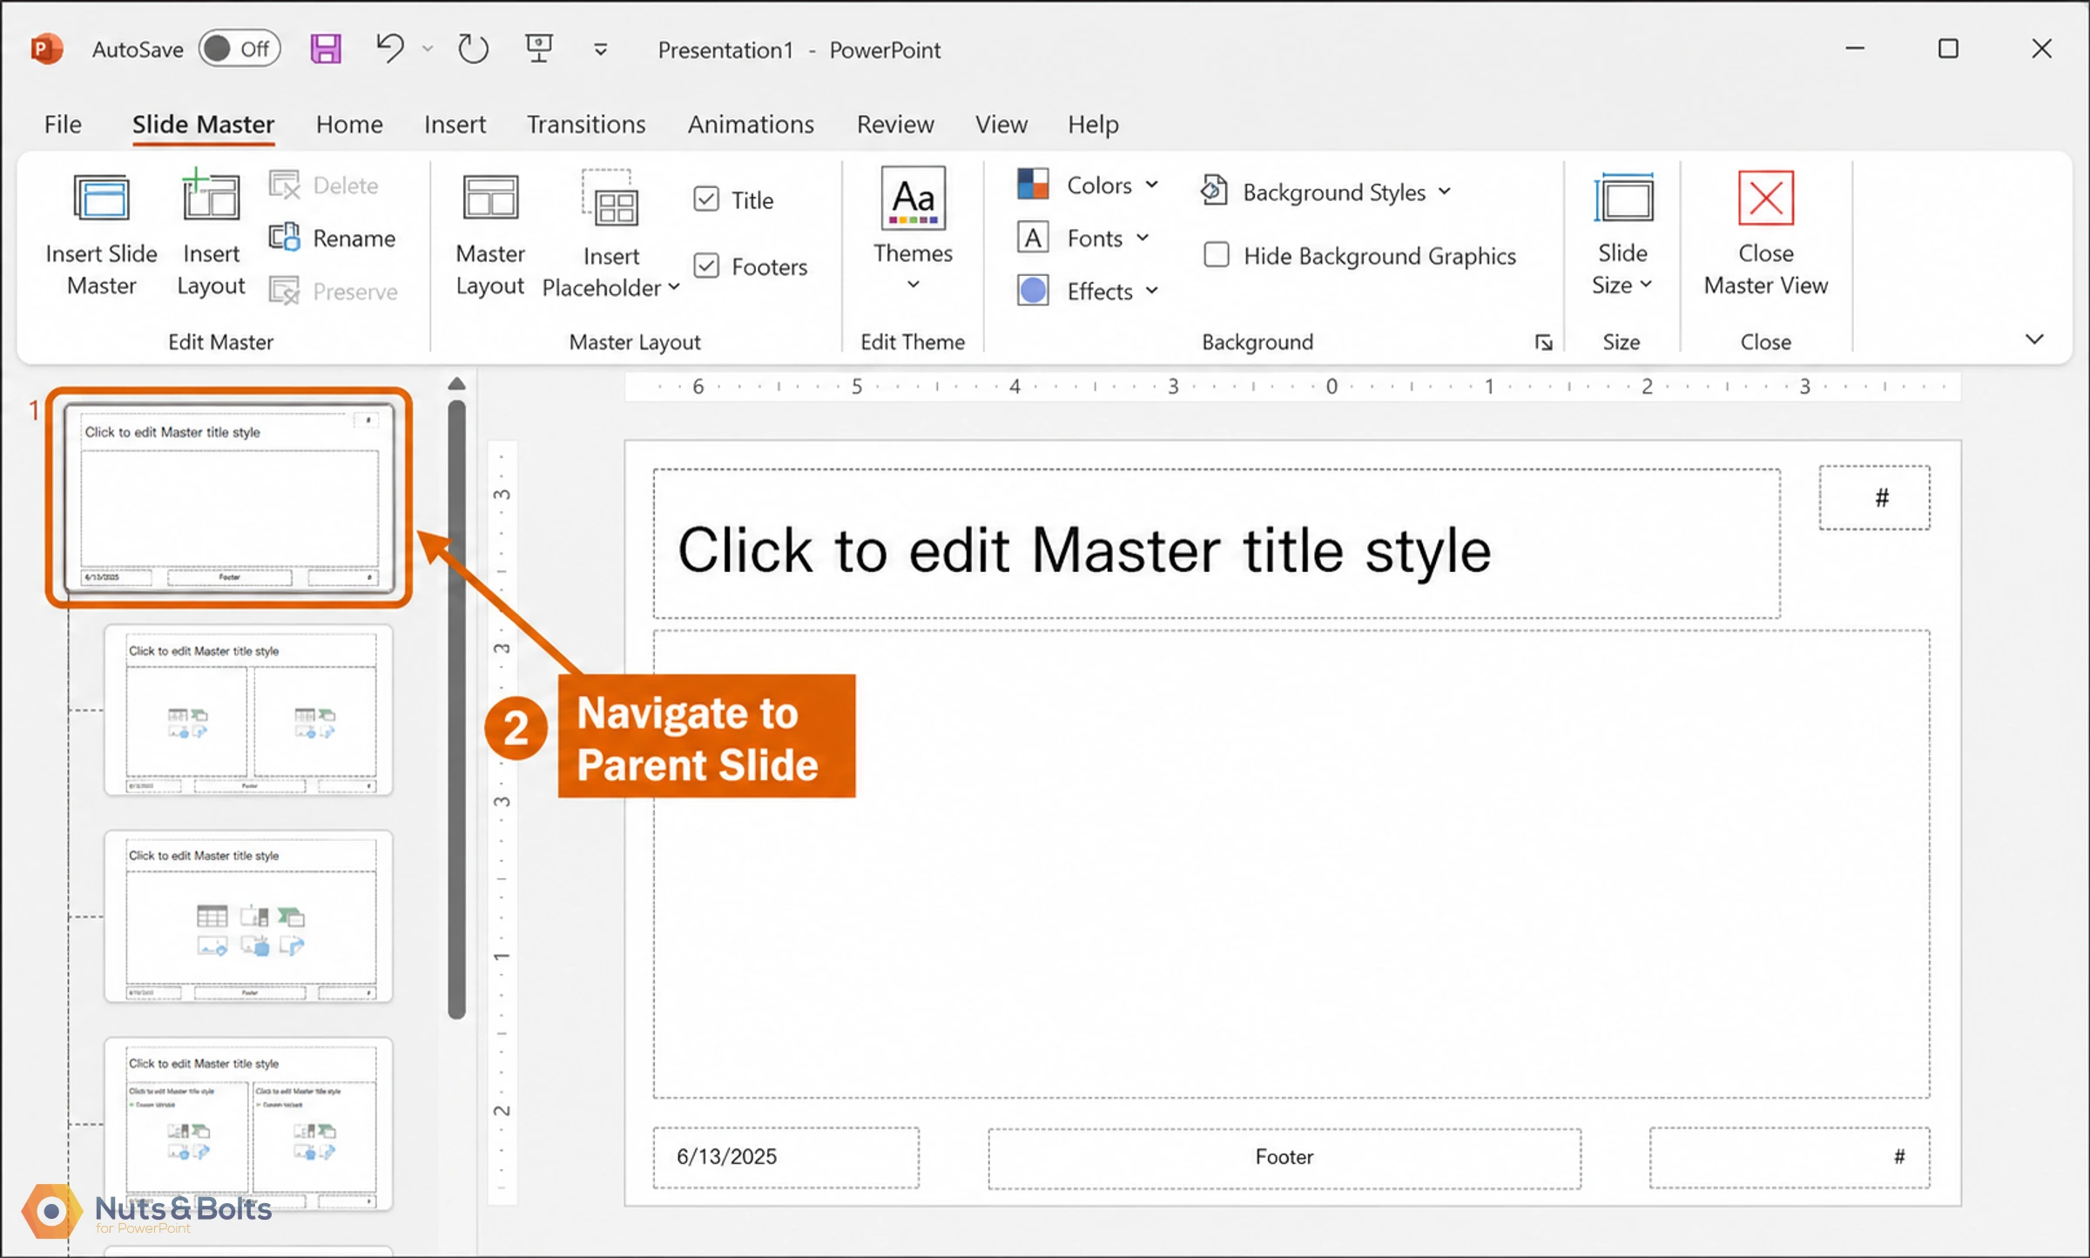
Task: Select the comparison layout thumbnail
Action: pos(248,1124)
